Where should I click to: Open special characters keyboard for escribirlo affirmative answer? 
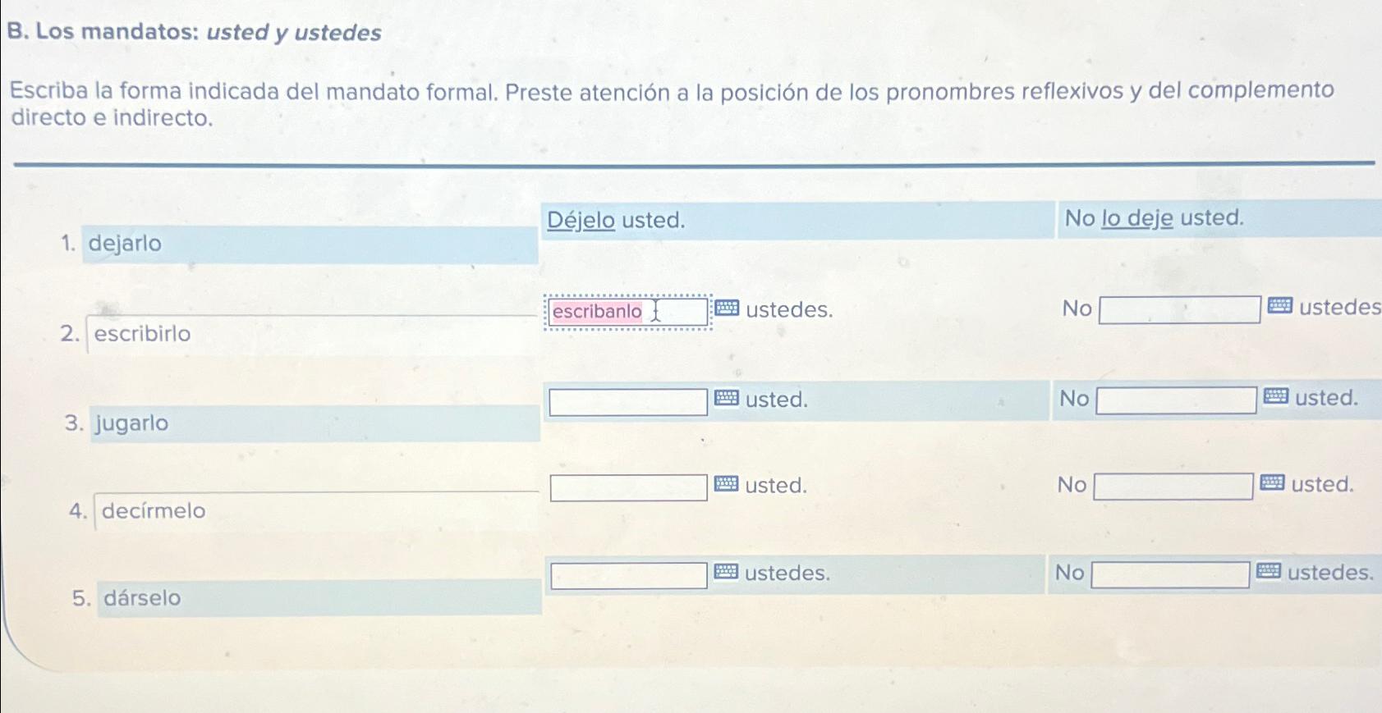[728, 309]
